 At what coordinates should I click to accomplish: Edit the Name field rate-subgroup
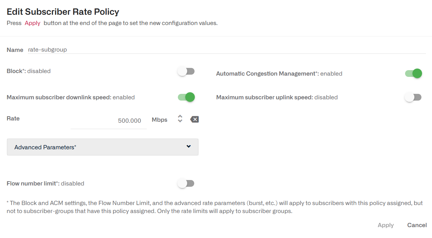point(227,50)
